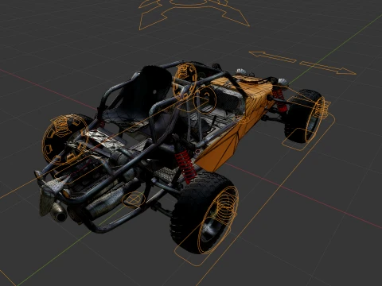Select the circular rig control on far front wheel
This screenshot has height=286, width=382.
(315, 119)
